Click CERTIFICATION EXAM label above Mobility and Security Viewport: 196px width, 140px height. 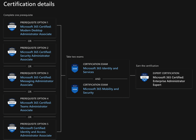[95, 85]
